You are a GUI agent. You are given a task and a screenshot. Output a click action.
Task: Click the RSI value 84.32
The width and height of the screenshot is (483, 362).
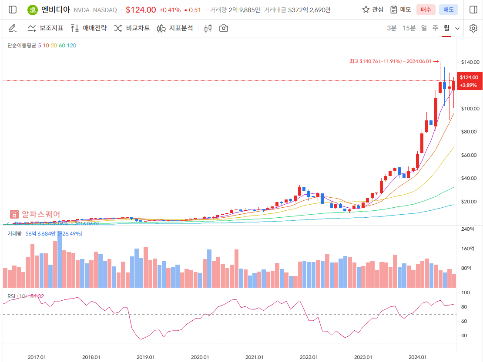(x=37, y=296)
